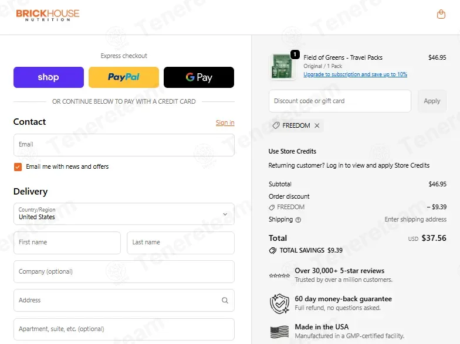Click the BrickHouse Nutrition logo

(x=48, y=15)
